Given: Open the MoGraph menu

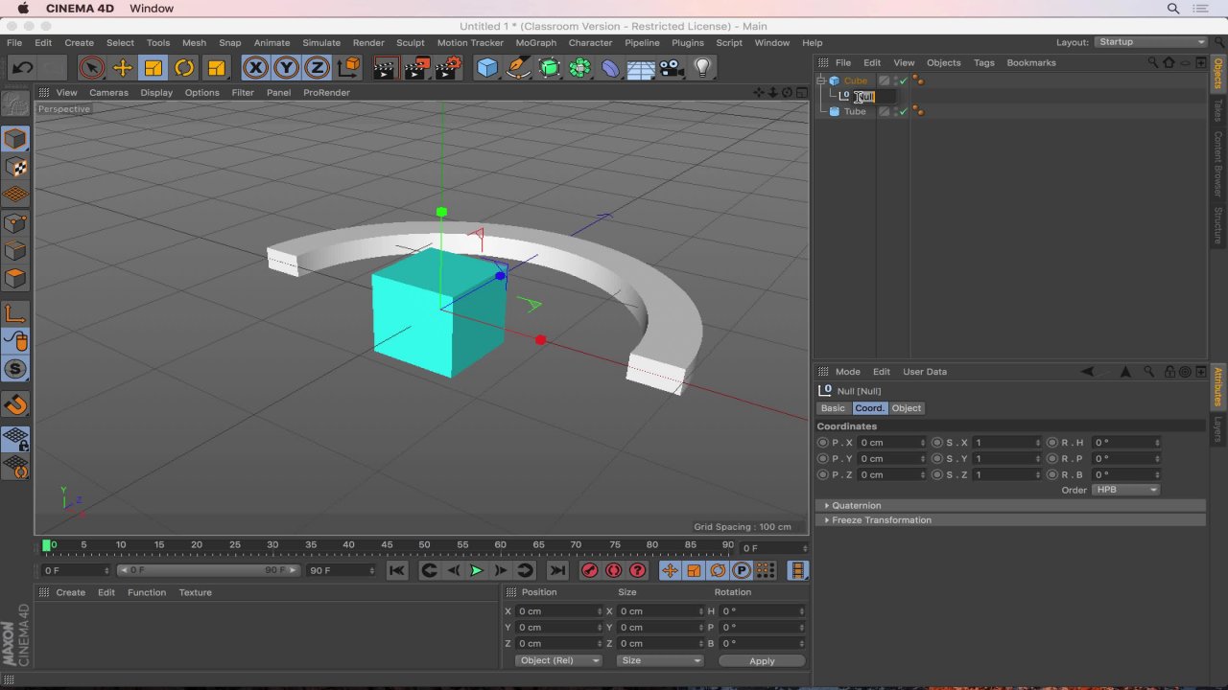Looking at the screenshot, I should (x=535, y=42).
